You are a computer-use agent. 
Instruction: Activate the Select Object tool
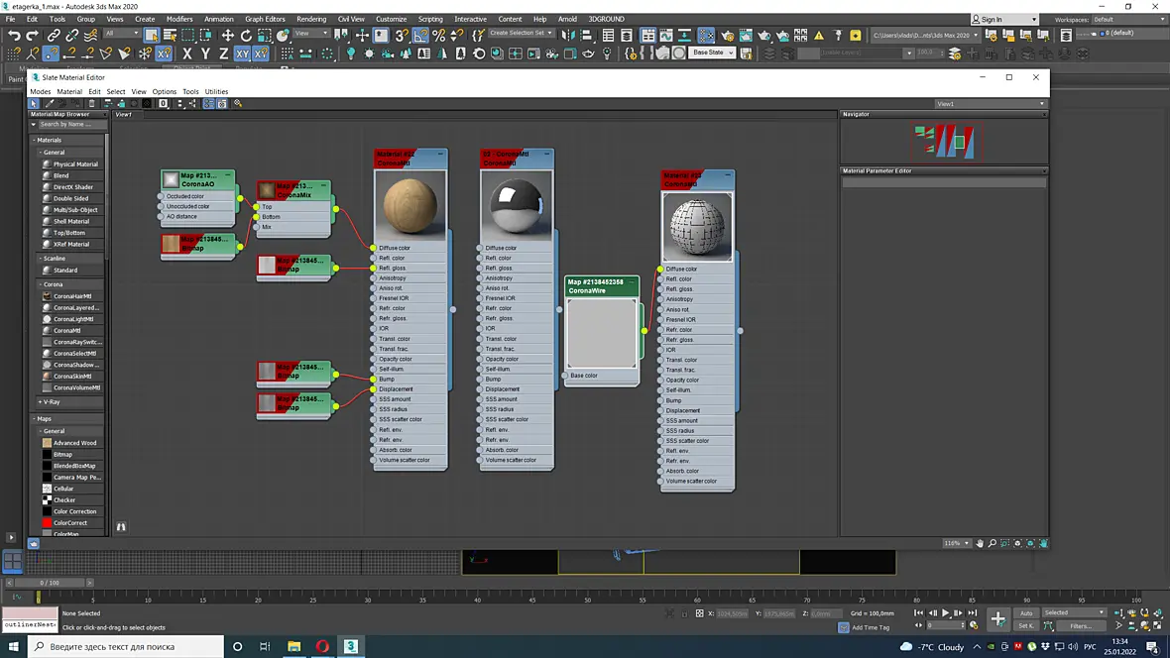[152, 35]
